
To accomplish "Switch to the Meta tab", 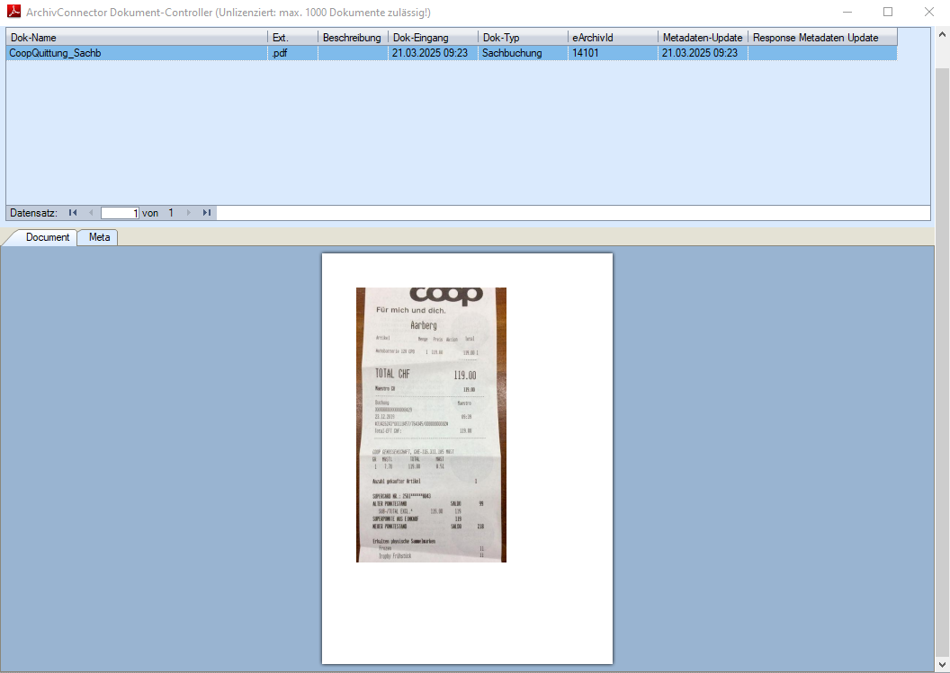I will [99, 237].
